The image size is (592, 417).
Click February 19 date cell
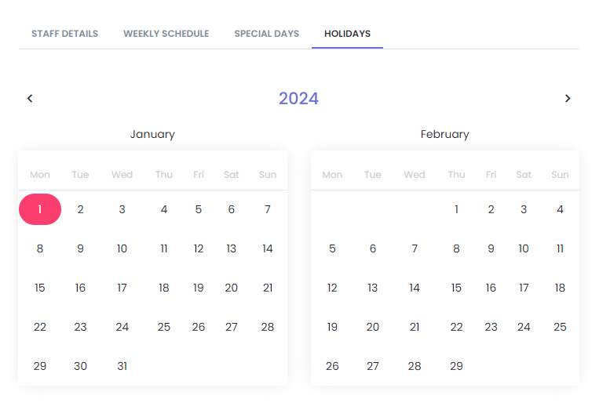332,327
